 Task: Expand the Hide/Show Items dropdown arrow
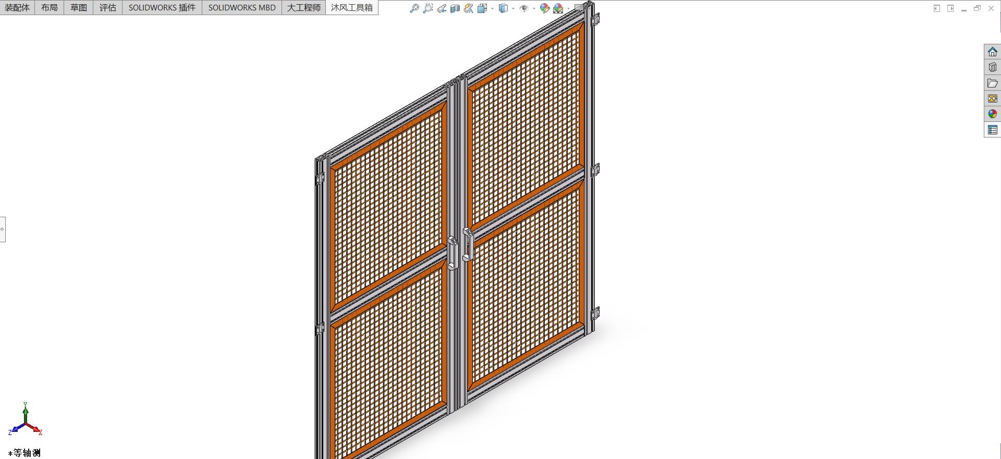[534, 8]
